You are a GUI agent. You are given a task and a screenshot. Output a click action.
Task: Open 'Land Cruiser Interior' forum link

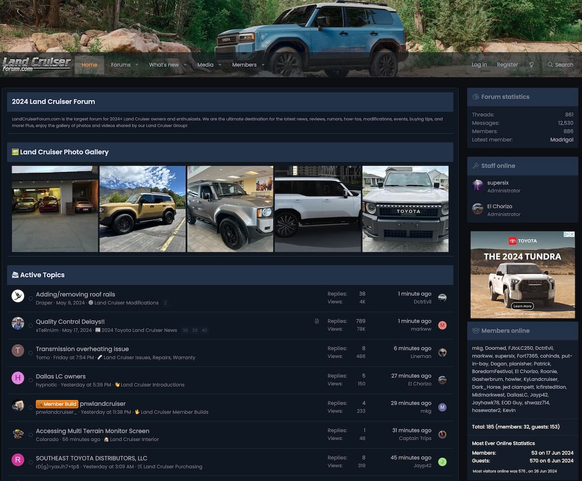(134, 439)
